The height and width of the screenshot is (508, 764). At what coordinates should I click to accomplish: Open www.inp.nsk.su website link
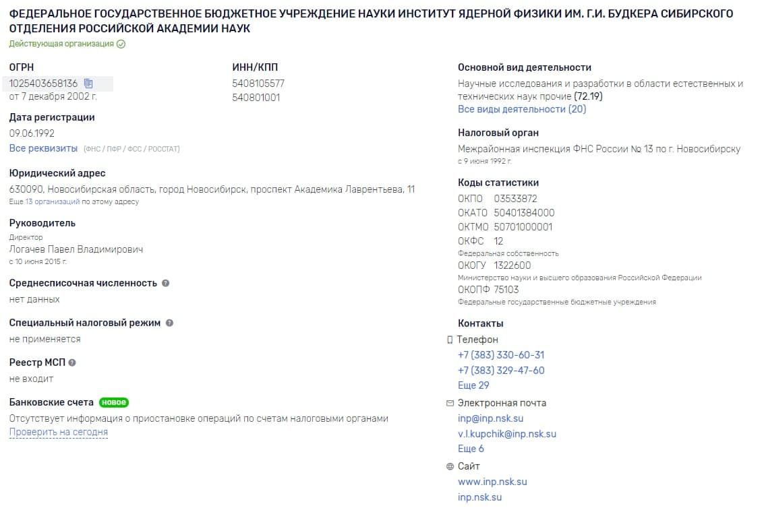[x=492, y=481]
